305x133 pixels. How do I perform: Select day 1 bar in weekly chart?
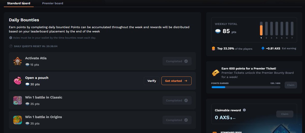point(261,29)
